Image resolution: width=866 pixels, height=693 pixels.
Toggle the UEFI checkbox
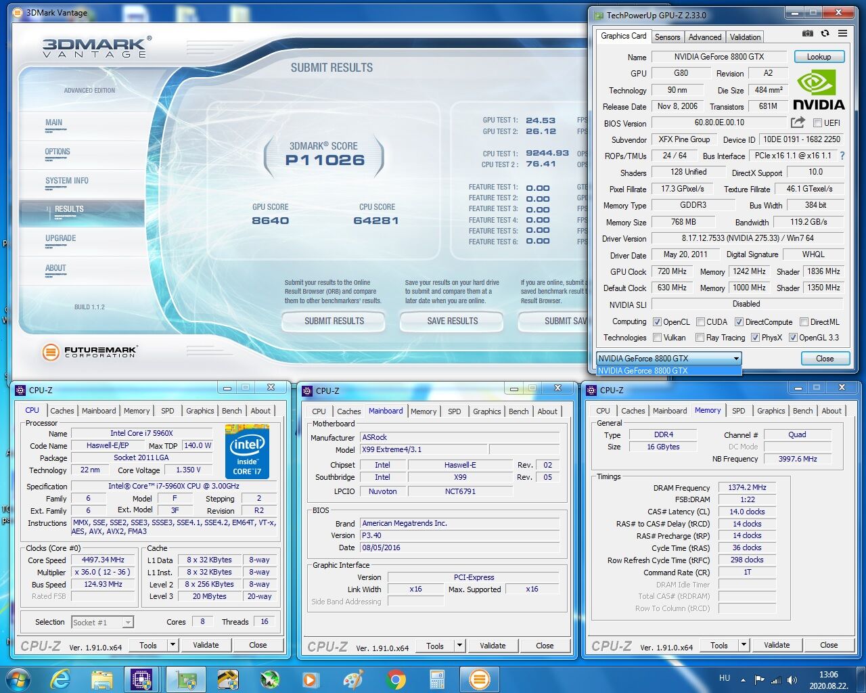tap(817, 123)
